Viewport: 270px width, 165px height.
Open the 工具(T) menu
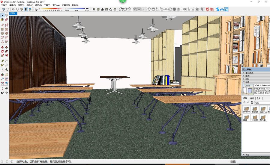coord(47,5)
